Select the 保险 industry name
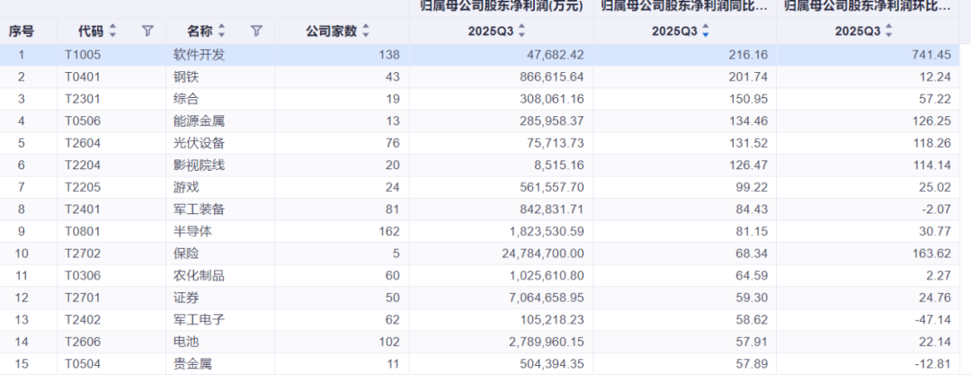Viewport: 971px width, 375px height. point(186,254)
